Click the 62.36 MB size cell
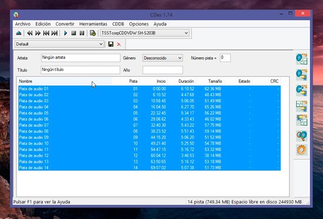The image size is (323, 219). click(x=213, y=89)
